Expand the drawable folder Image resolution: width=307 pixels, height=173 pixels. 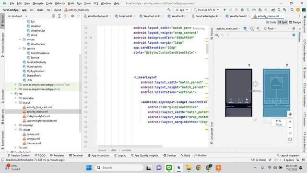pyautogui.click(x=15, y=98)
